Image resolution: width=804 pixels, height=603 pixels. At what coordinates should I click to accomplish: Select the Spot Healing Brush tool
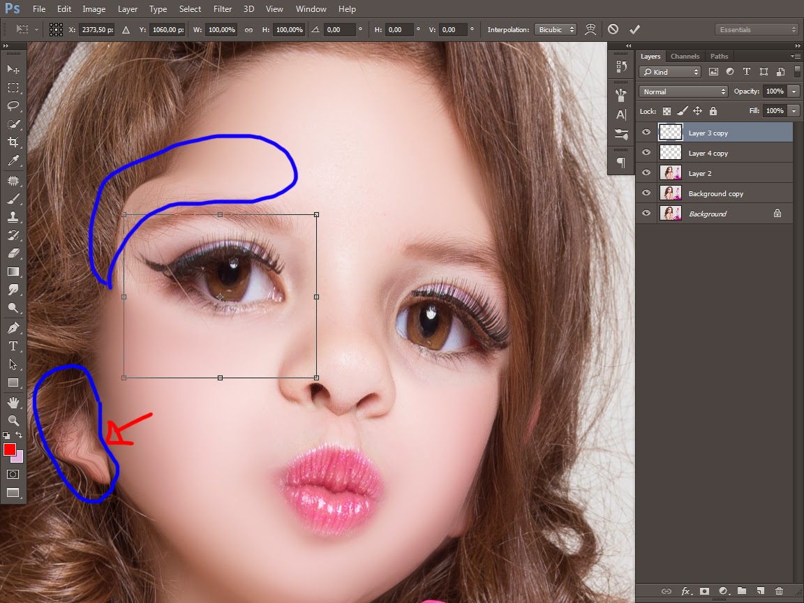(13, 181)
